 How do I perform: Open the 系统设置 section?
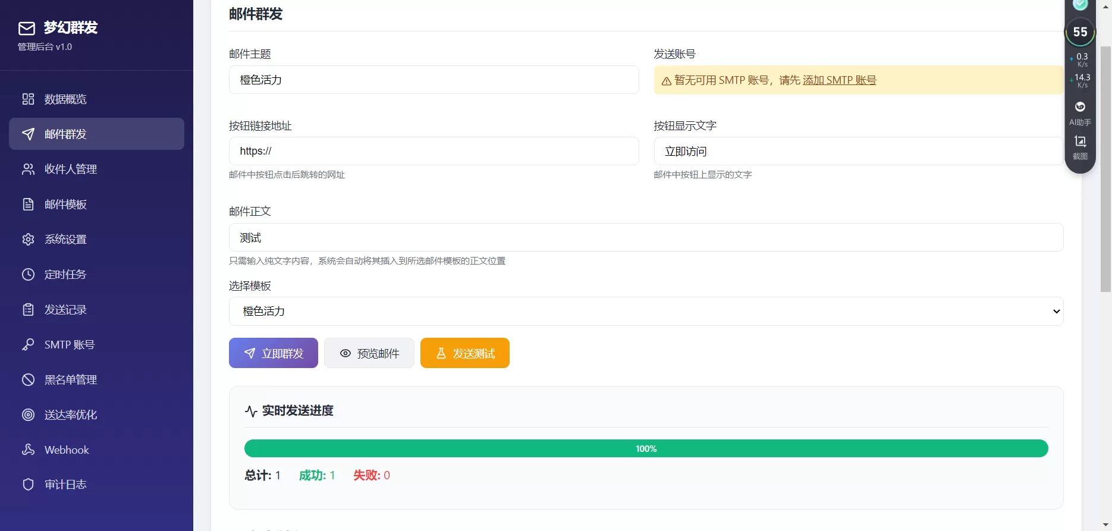click(96, 239)
